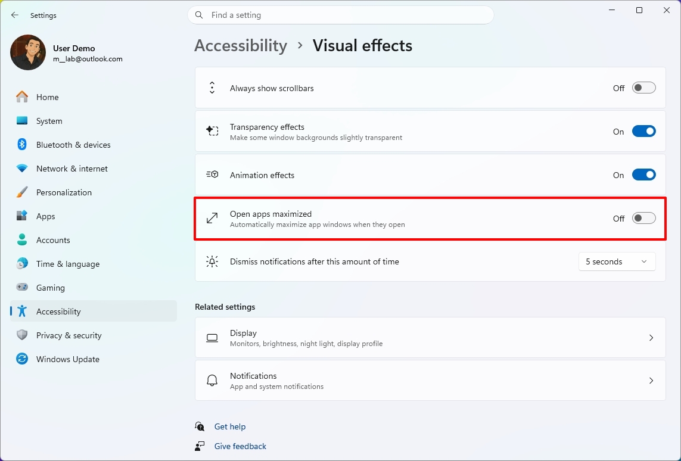Screen dimensions: 681x461
Task: Open Home via its house icon
Action: (21, 97)
